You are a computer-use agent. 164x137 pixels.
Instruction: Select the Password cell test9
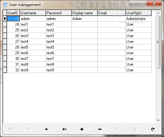59,70
